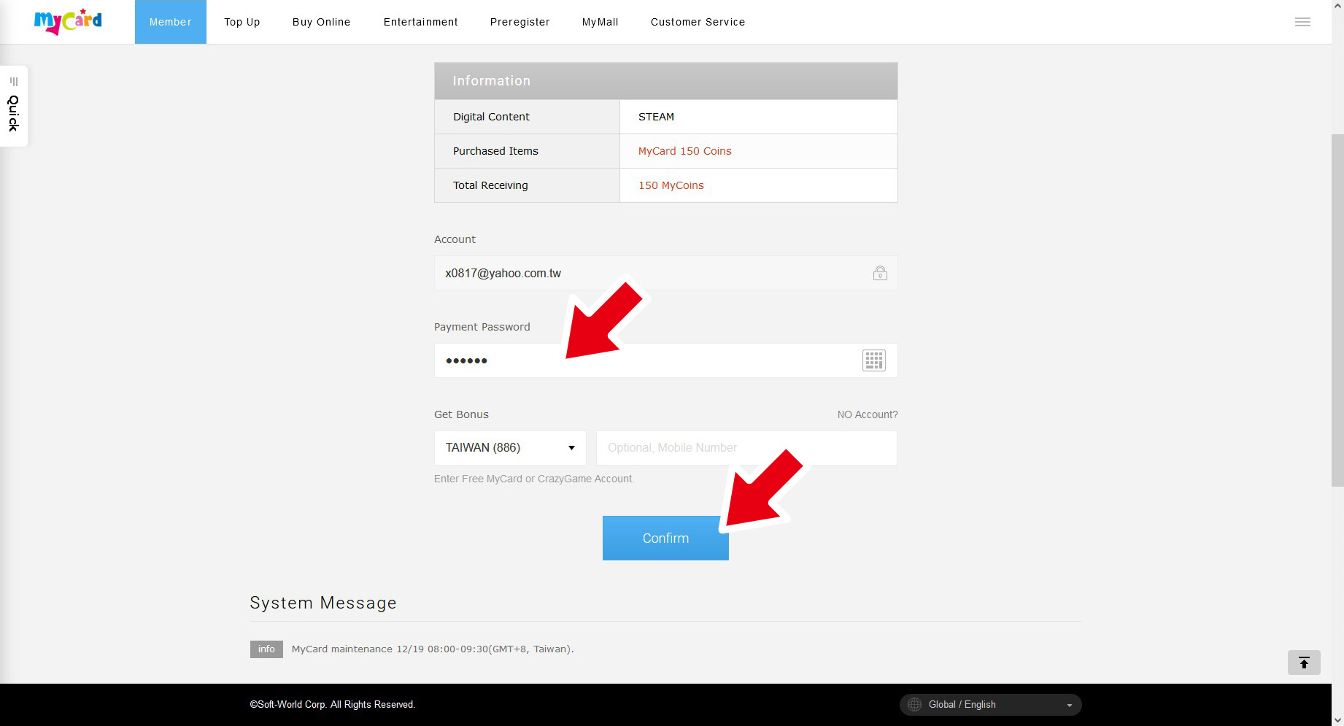Click the System Message heading
1344x726 pixels.
tap(323, 603)
